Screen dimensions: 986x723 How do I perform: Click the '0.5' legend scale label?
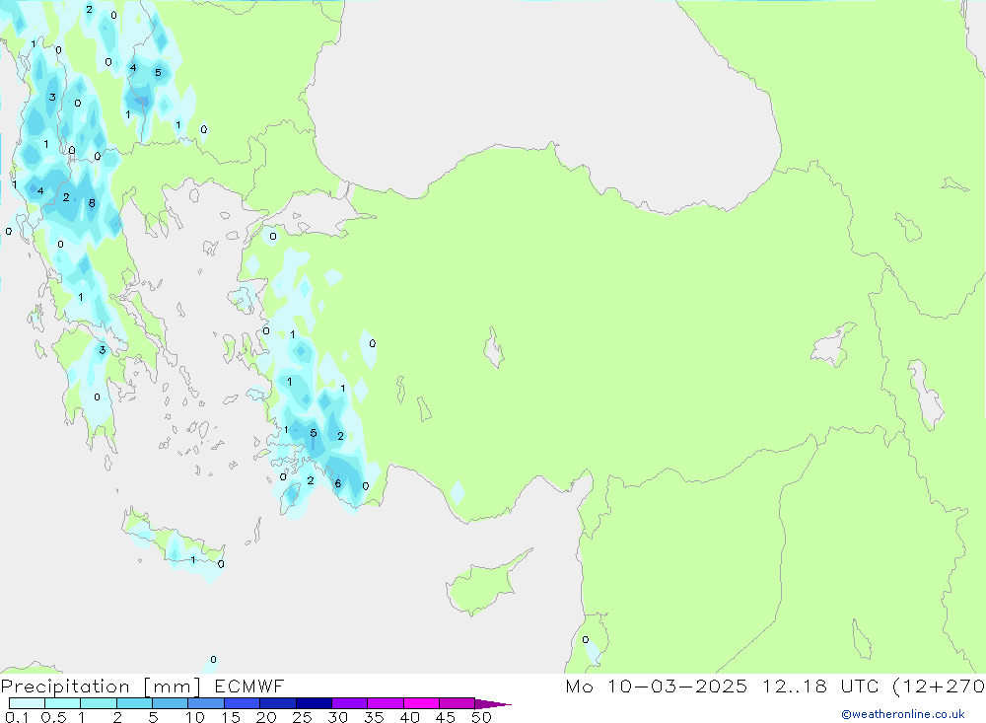tap(53, 717)
